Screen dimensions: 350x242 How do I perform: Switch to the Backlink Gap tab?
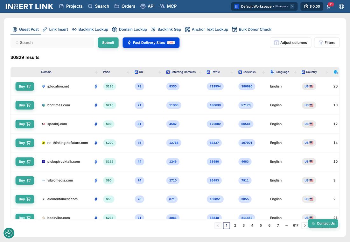coord(166,29)
